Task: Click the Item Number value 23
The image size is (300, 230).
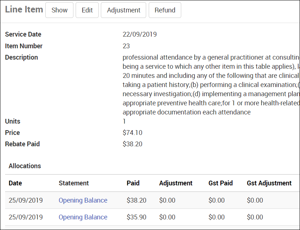Action: click(126, 46)
